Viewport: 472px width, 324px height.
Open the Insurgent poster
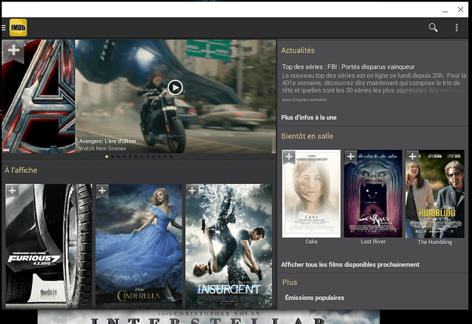[x=229, y=246]
